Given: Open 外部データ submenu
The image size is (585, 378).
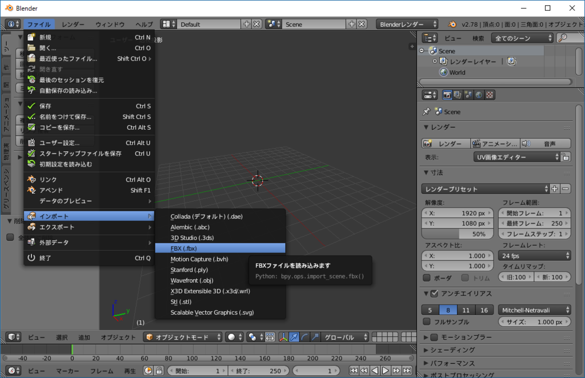Looking at the screenshot, I should coord(89,242).
